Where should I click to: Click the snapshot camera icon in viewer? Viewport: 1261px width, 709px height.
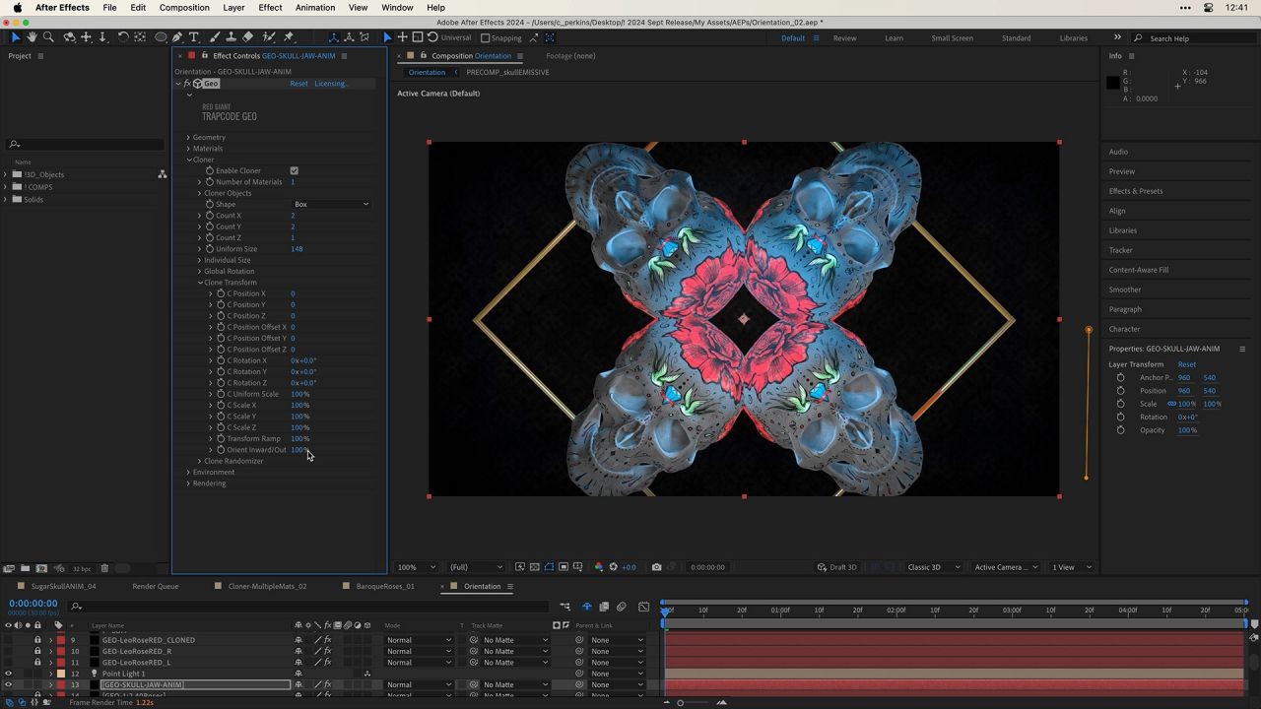(x=656, y=567)
